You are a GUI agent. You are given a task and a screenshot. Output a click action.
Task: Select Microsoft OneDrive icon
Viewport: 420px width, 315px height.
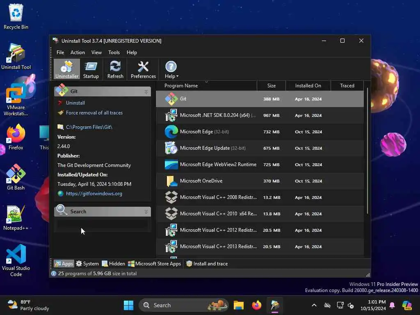[171, 181]
